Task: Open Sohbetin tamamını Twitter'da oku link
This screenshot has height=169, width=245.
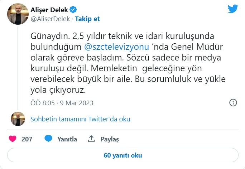Action: [80, 119]
